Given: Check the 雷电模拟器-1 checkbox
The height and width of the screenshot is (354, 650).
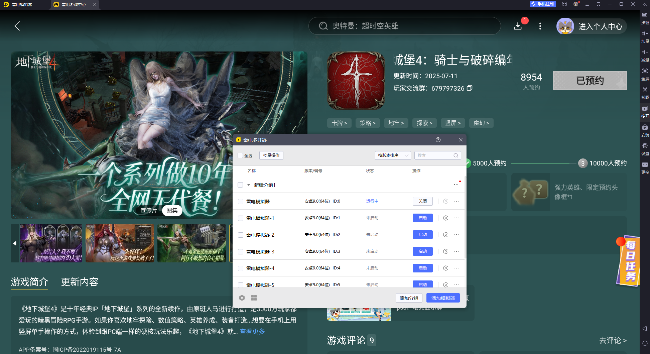Looking at the screenshot, I should pos(240,218).
